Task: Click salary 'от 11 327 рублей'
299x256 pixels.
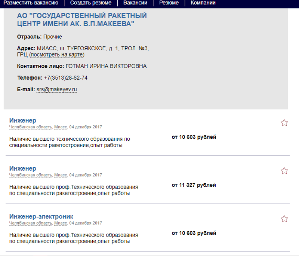Action: pyautogui.click(x=194, y=185)
